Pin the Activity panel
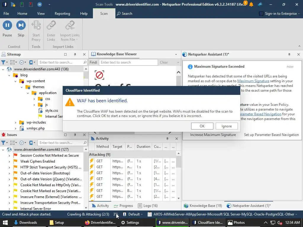Image resolution: width=303 pixels, height=227 pixels. (167, 139)
